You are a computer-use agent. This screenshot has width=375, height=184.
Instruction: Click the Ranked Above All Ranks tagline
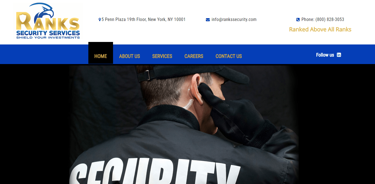320,29
